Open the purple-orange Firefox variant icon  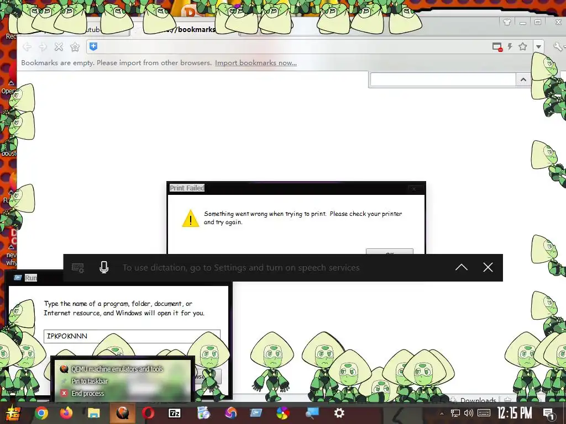point(230,413)
